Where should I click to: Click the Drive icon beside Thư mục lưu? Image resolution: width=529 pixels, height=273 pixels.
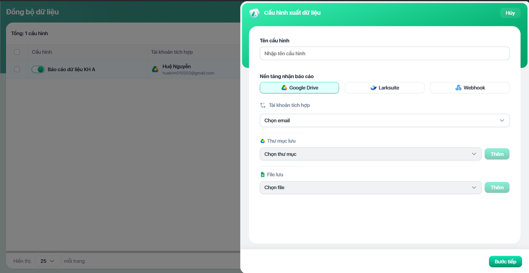262,141
